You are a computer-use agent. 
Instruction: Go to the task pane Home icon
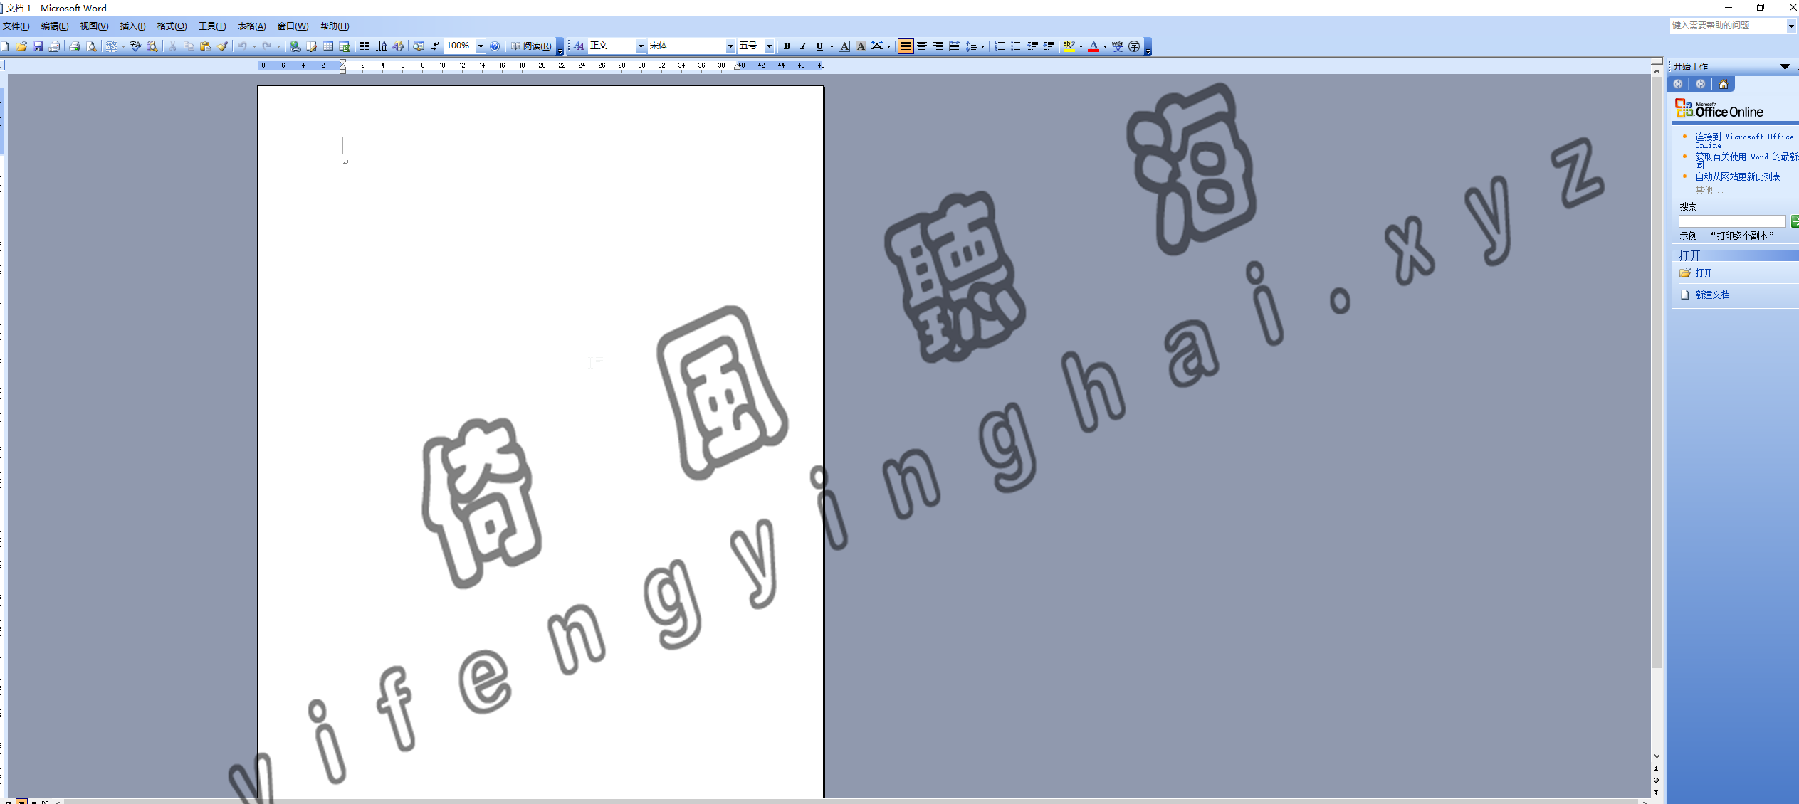pyautogui.click(x=1724, y=84)
